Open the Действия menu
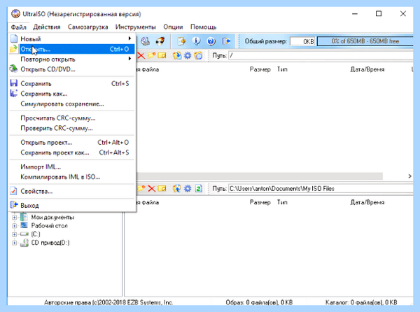420x312 pixels. click(47, 27)
